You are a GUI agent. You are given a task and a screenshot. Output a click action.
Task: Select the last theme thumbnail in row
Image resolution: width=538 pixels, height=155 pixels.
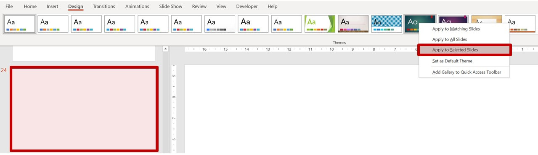coord(520,24)
